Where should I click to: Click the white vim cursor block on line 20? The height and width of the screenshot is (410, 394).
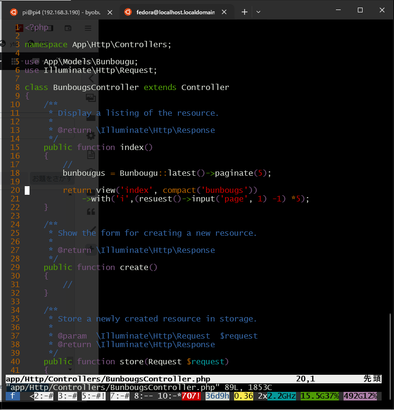27,190
